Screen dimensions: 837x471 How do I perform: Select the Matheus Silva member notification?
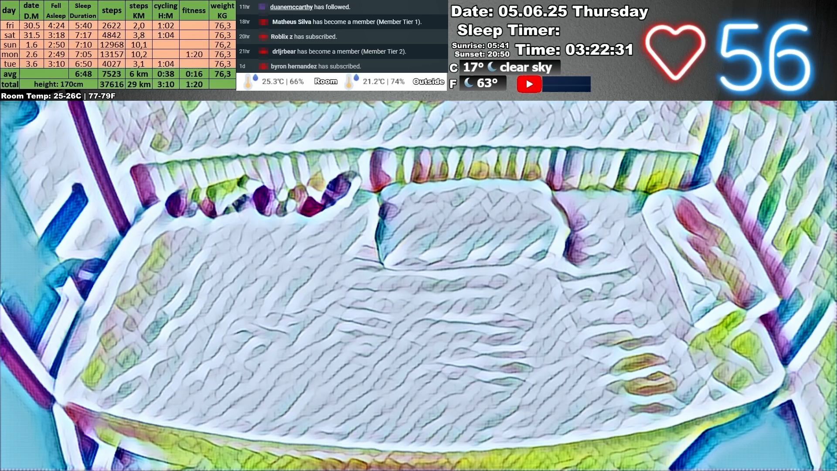point(342,22)
